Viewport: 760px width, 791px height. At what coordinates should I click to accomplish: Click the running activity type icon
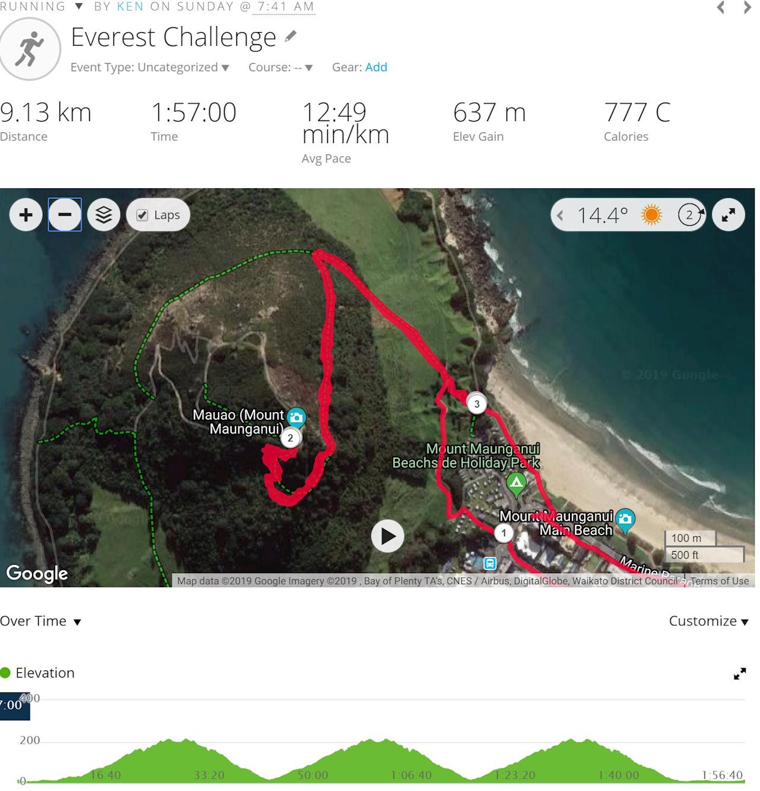[30, 49]
